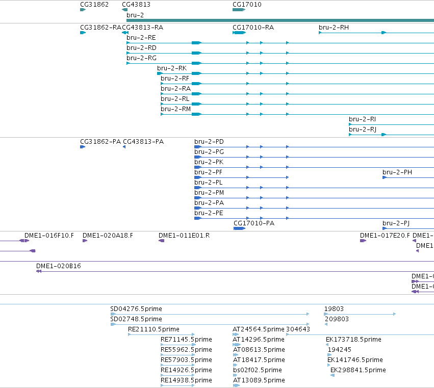Click protein bru-2-PF label
This screenshot has width=434, height=388.
[208, 172]
